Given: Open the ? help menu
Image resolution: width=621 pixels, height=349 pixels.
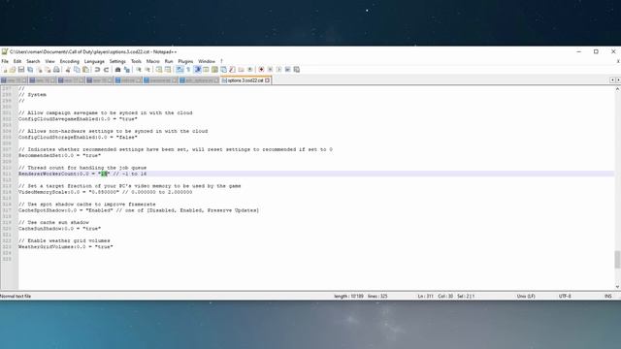Looking at the screenshot, I should 222,61.
